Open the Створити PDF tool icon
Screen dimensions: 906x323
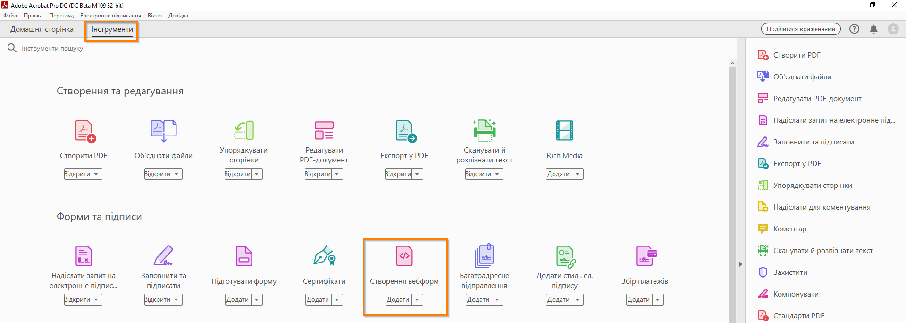[85, 131]
